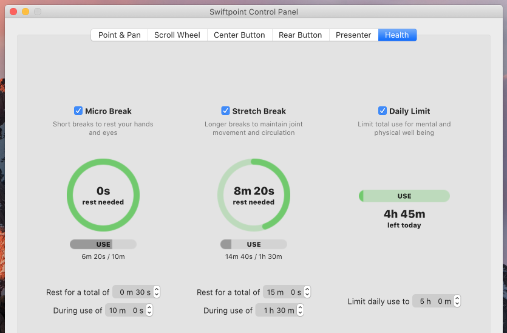Go to the Rear Button tab
This screenshot has height=333, width=507.
tap(301, 35)
